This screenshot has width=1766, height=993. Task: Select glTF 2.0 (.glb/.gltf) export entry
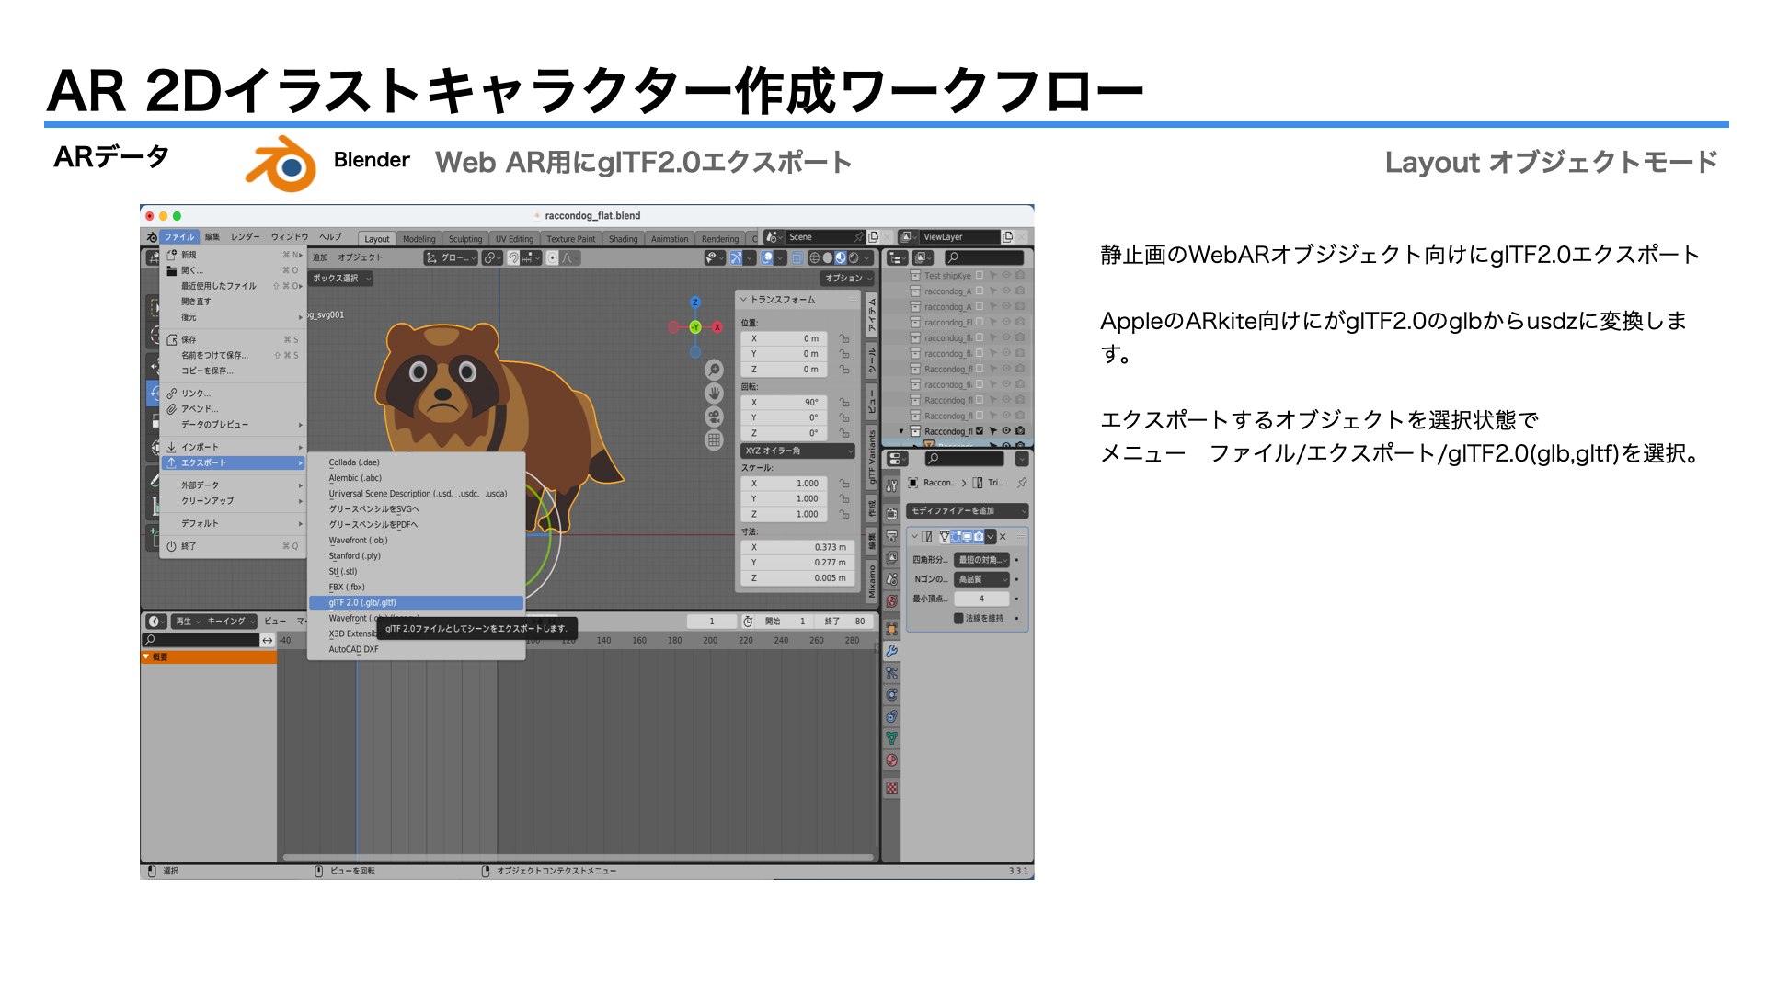click(x=416, y=603)
